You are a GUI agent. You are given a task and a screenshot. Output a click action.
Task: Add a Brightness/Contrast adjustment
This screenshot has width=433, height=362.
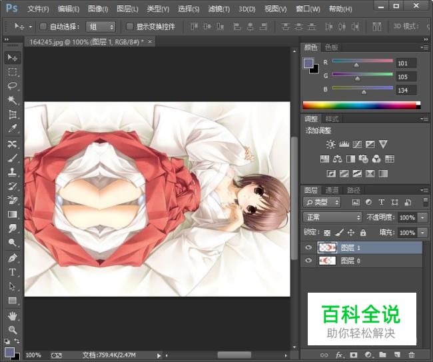click(330, 144)
